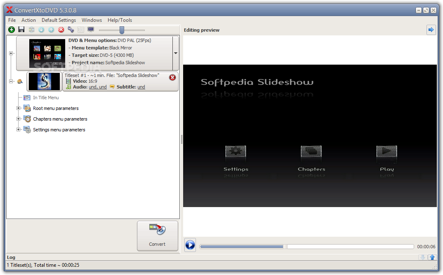Screen dimensions: 443x275
Task: Click the Softpedia Slideshow title in preview
Action: point(257,82)
